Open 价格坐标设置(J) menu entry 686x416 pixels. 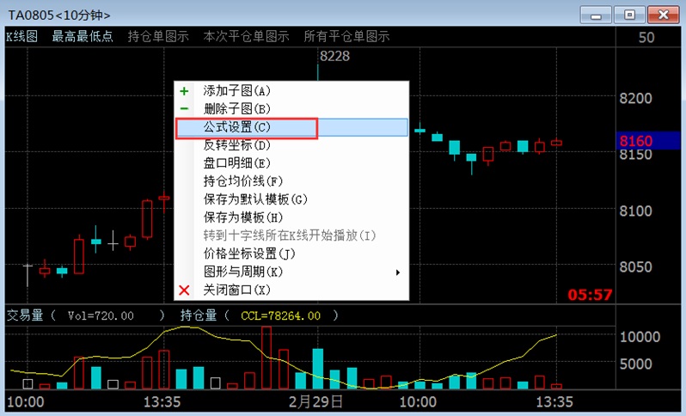click(291, 254)
